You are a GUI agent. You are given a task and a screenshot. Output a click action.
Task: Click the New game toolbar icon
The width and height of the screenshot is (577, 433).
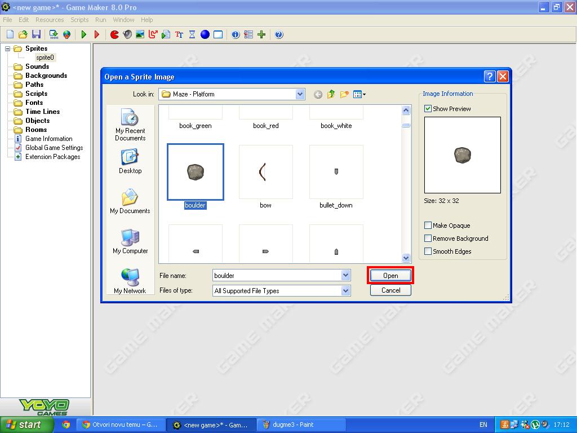[x=10, y=34]
